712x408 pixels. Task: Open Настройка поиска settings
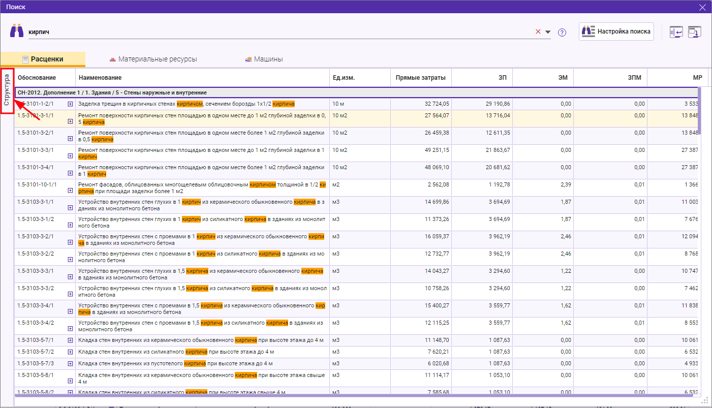tap(616, 32)
